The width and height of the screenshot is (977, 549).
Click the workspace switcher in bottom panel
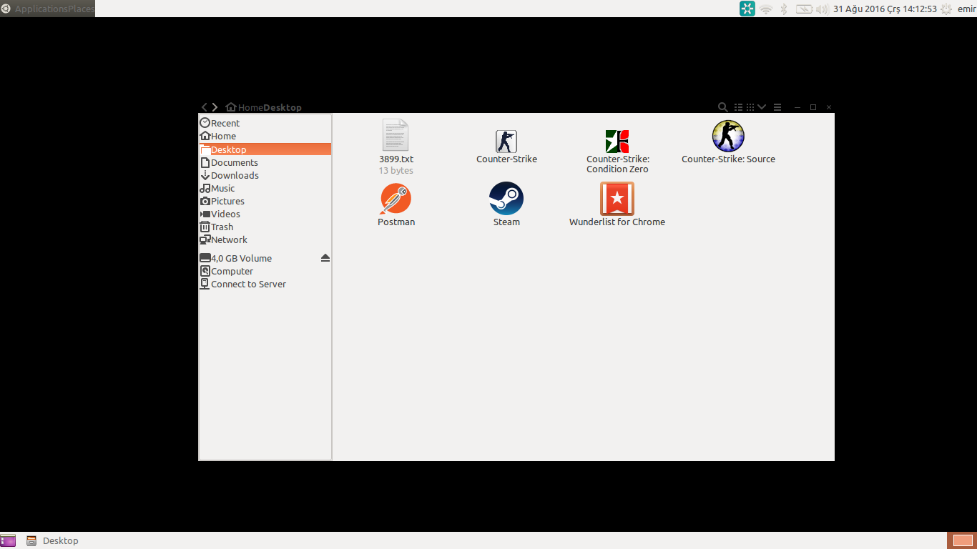[x=963, y=540]
